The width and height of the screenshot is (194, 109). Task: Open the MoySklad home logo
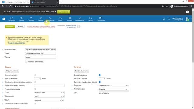pos(4,19)
